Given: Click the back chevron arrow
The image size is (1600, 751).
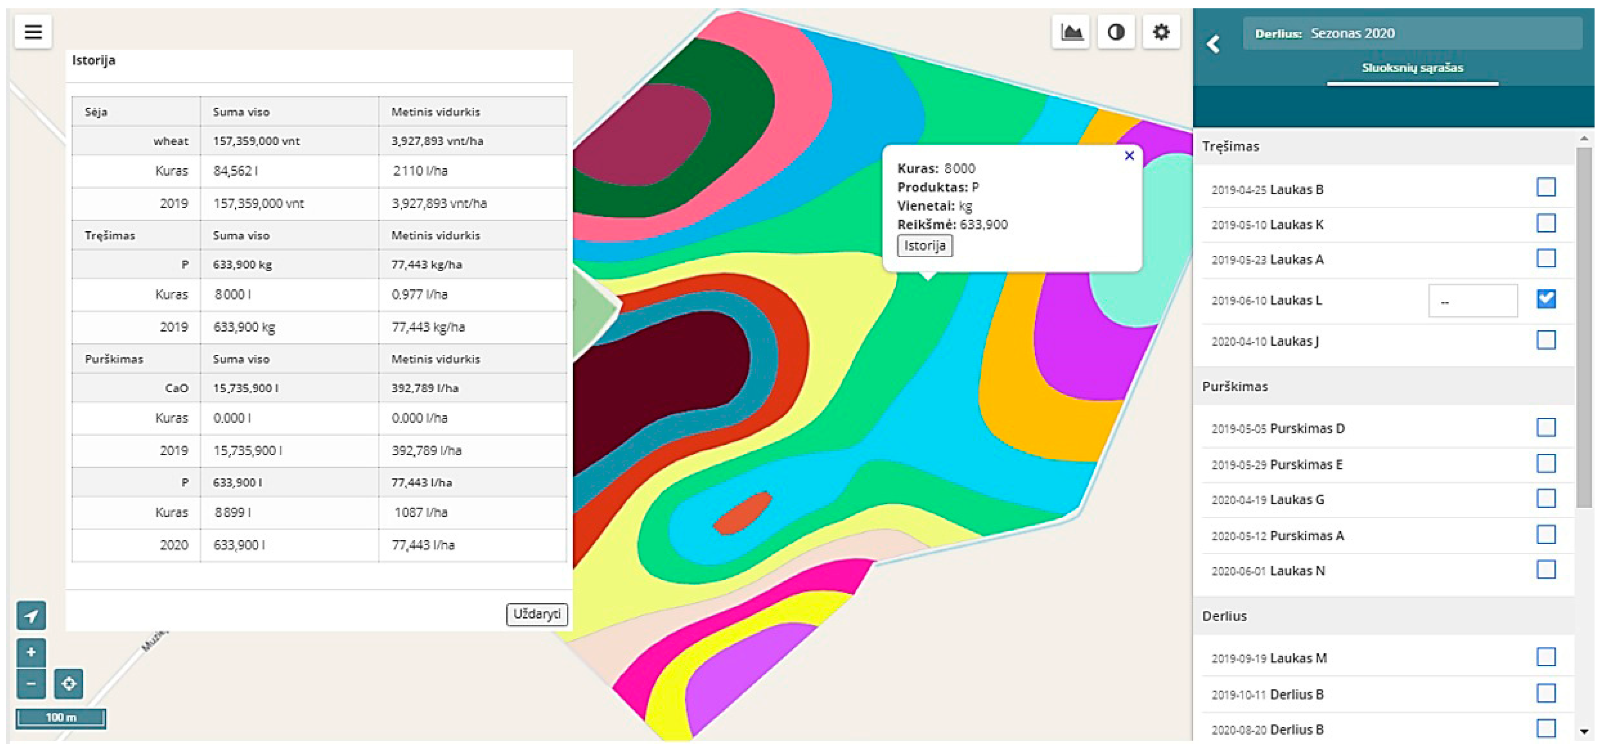Looking at the screenshot, I should click(x=1213, y=44).
